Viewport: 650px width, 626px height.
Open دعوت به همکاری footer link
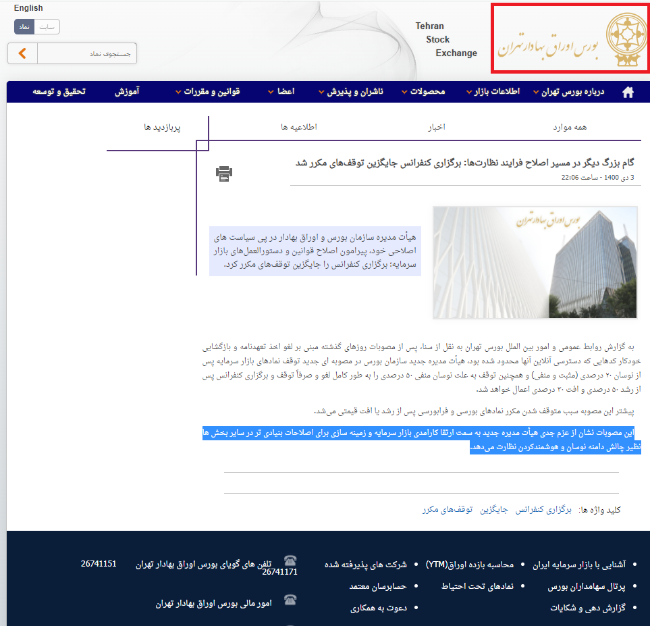pyautogui.click(x=379, y=608)
